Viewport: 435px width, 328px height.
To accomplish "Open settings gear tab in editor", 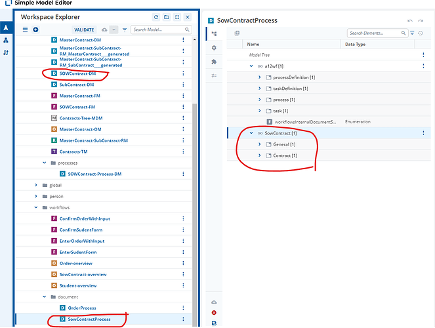I will 214,48.
